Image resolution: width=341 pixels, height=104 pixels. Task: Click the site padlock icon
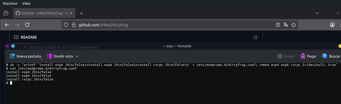pyautogui.click(x=74, y=25)
